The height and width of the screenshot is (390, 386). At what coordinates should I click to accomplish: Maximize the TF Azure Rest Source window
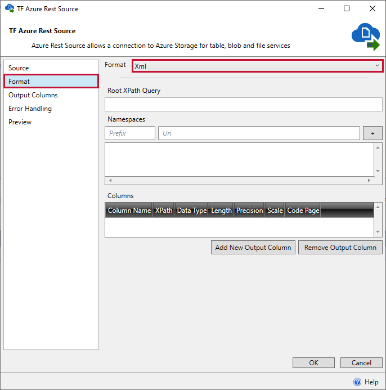pyautogui.click(x=347, y=8)
